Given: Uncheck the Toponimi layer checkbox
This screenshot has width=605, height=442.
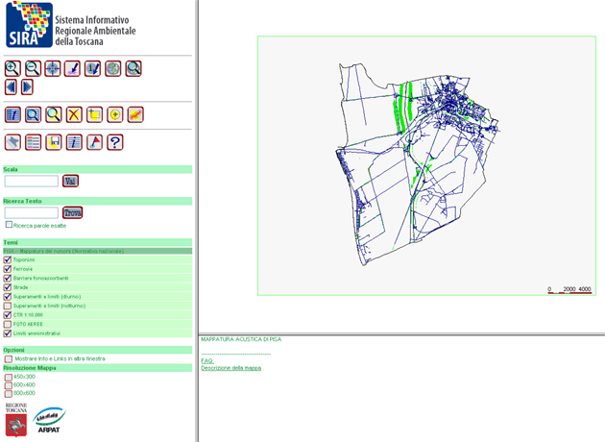Looking at the screenshot, I should (8, 260).
